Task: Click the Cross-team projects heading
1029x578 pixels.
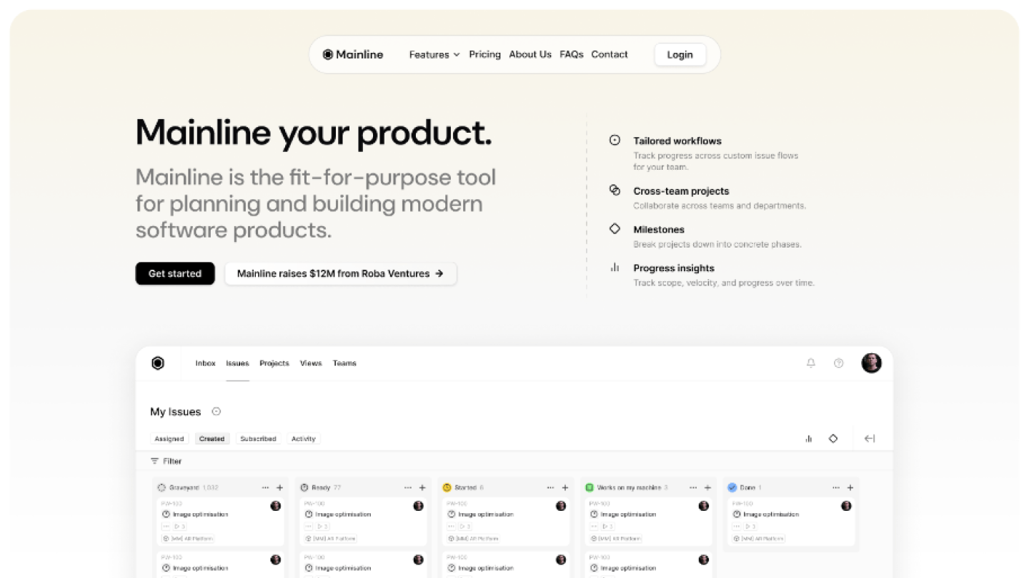Action: point(681,191)
